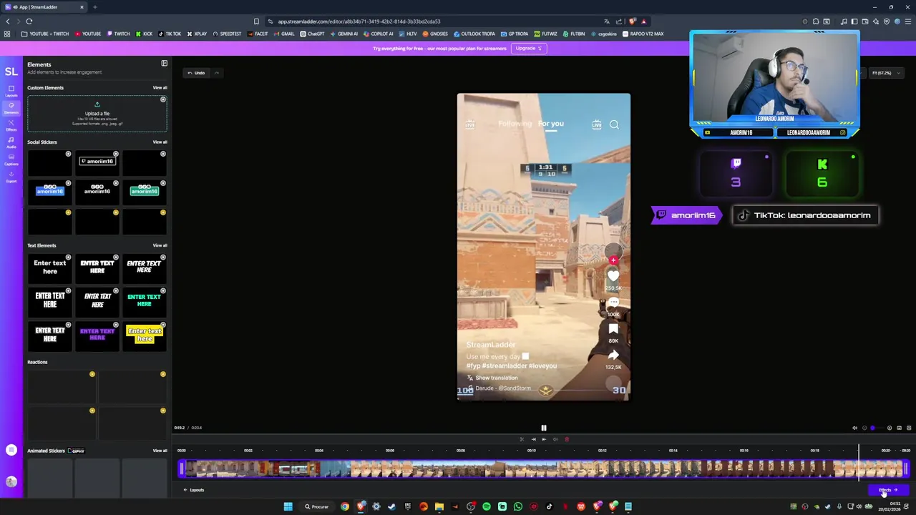The width and height of the screenshot is (916, 515).
Task: Pause the video playback
Action: [x=543, y=428]
